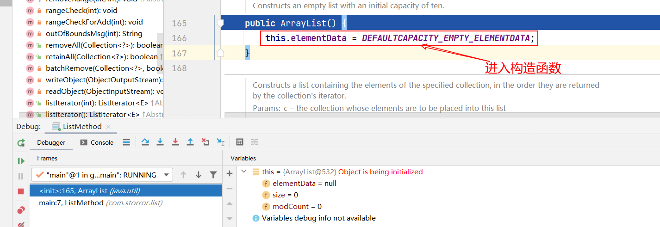Image resolution: width=660 pixels, height=227 pixels.
Task: Open the View Breakpoints red dots icon
Action: [21, 211]
